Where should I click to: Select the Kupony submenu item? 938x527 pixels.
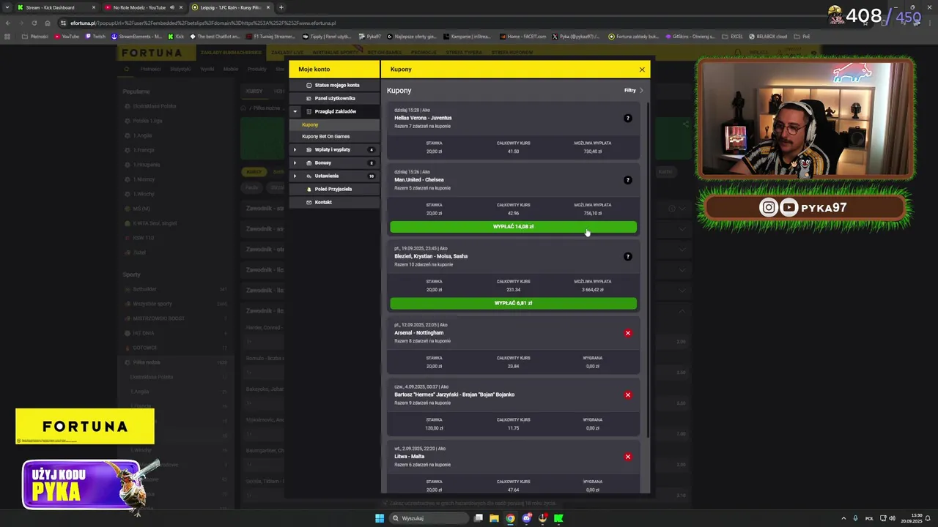[334, 124]
